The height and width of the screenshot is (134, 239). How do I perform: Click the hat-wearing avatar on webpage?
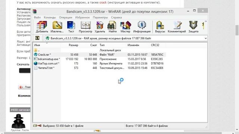(x=18, y=121)
